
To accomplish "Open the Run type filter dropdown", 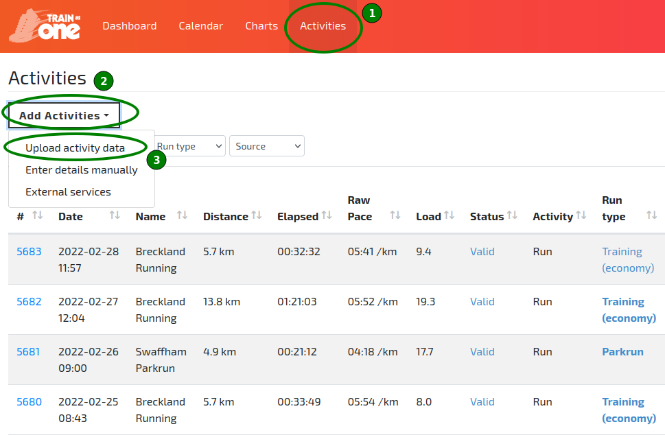I will pyautogui.click(x=189, y=145).
